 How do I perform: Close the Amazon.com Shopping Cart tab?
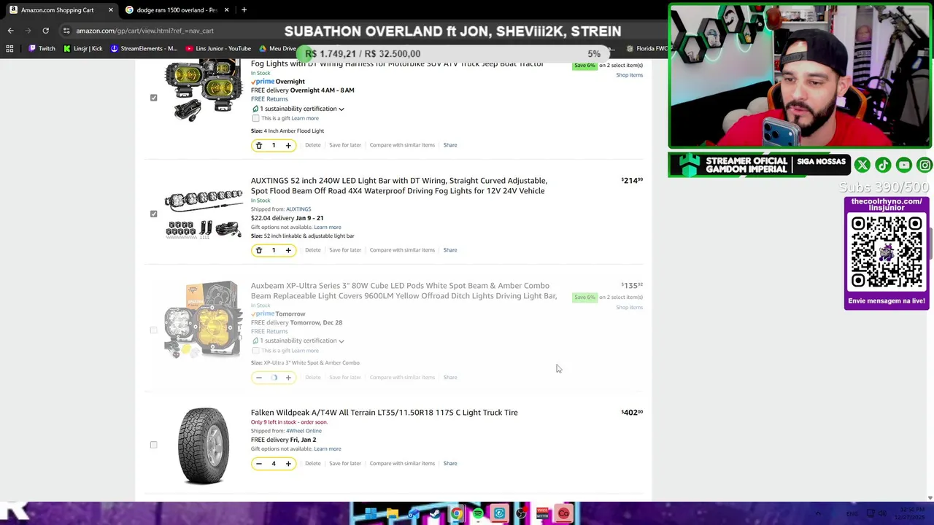(x=110, y=10)
